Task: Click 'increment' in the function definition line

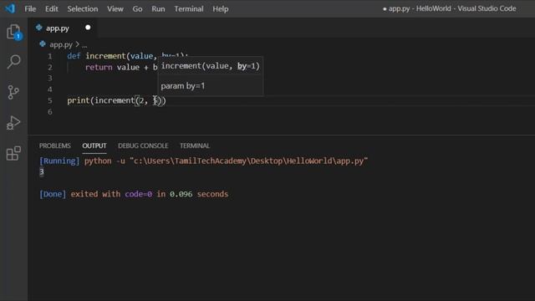Action: (x=106, y=56)
